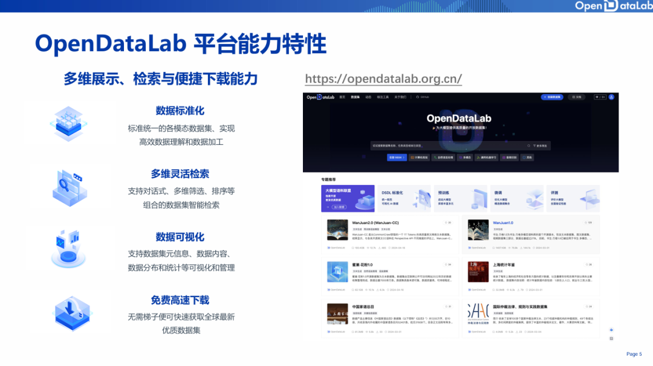Image resolution: width=653 pixels, height=366 pixels.
Task: Open the 首页 nav item
Action: [x=342, y=97]
